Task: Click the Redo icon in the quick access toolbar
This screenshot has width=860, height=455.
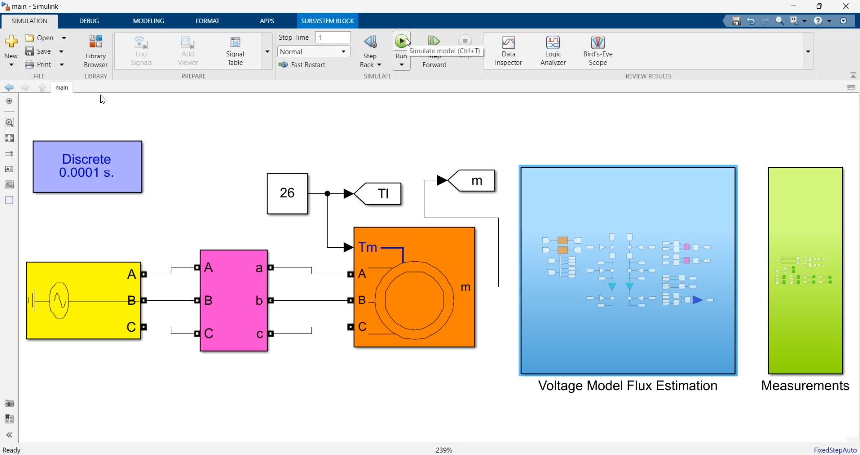Action: pyautogui.click(x=765, y=21)
